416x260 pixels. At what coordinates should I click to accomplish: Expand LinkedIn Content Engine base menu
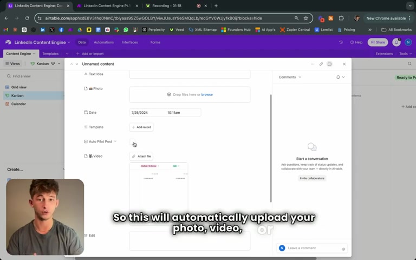tap(42, 42)
